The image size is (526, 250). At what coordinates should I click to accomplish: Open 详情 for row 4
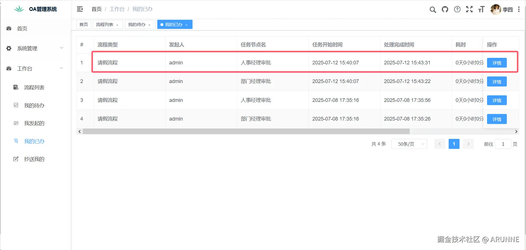pos(497,119)
